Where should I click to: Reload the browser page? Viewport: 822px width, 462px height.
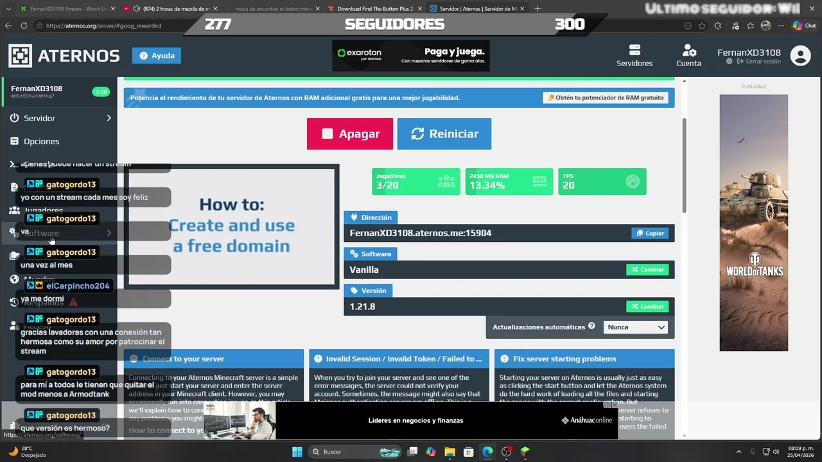[24, 26]
